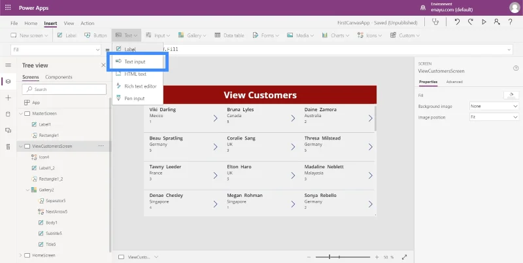The height and width of the screenshot is (263, 523).
Task: Click the Redo arrow icon
Action: tap(470, 22)
